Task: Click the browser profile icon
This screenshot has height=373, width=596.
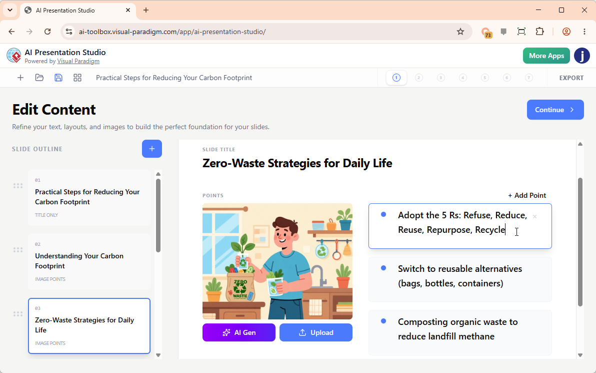Action: click(x=566, y=32)
